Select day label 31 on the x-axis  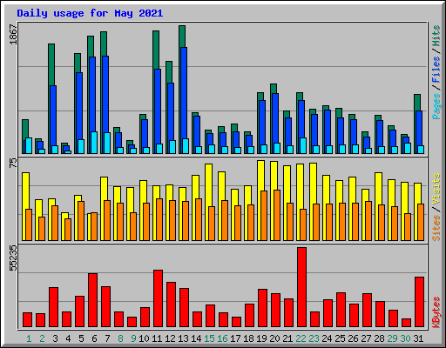pos(418,338)
